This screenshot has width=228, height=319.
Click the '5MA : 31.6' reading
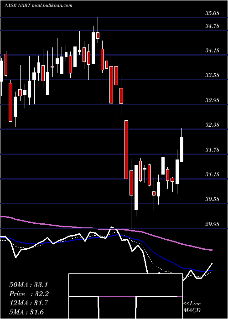point(26,312)
